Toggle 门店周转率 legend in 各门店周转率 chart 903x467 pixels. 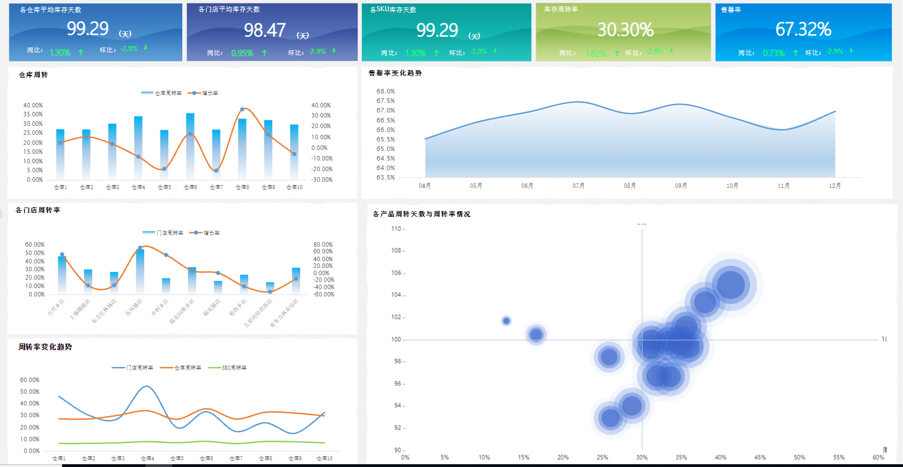click(x=163, y=233)
